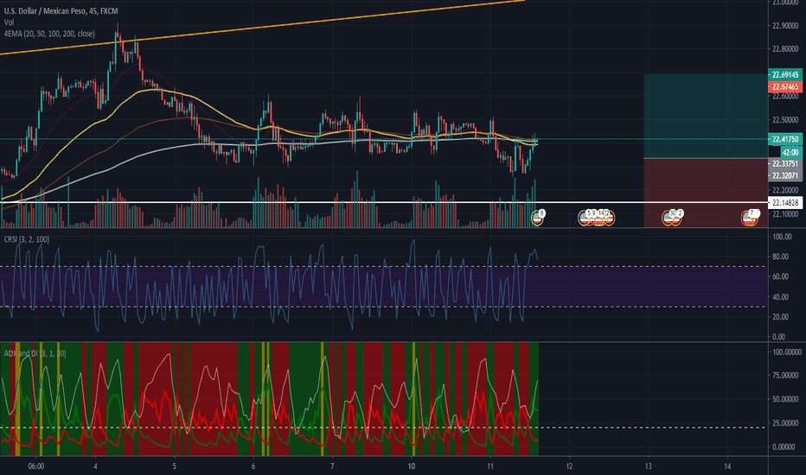Open the US economic event marker labeled 8
This screenshot has width=806, height=475.
538,218
